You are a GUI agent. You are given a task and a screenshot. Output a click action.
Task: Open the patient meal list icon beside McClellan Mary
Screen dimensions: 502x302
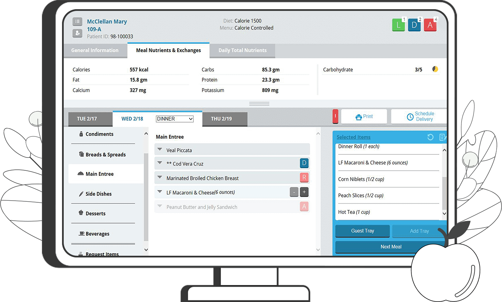[77, 21]
